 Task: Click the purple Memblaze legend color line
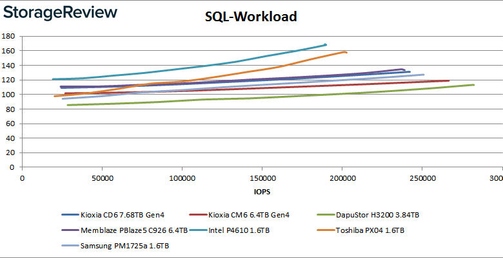[x=70, y=230]
